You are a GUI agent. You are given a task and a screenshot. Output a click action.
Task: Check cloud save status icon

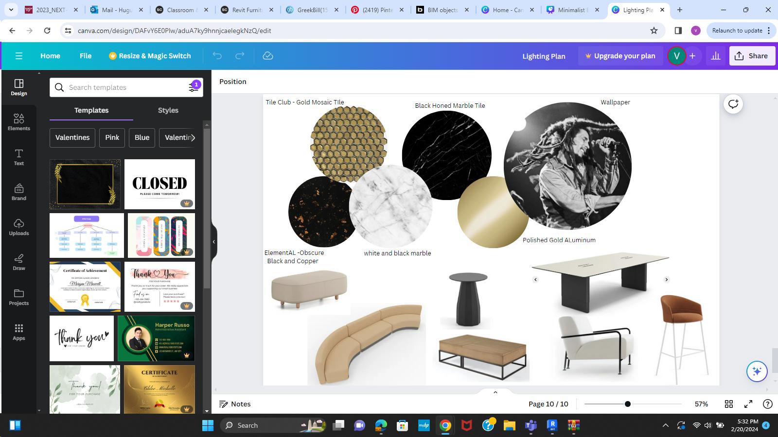(x=268, y=56)
